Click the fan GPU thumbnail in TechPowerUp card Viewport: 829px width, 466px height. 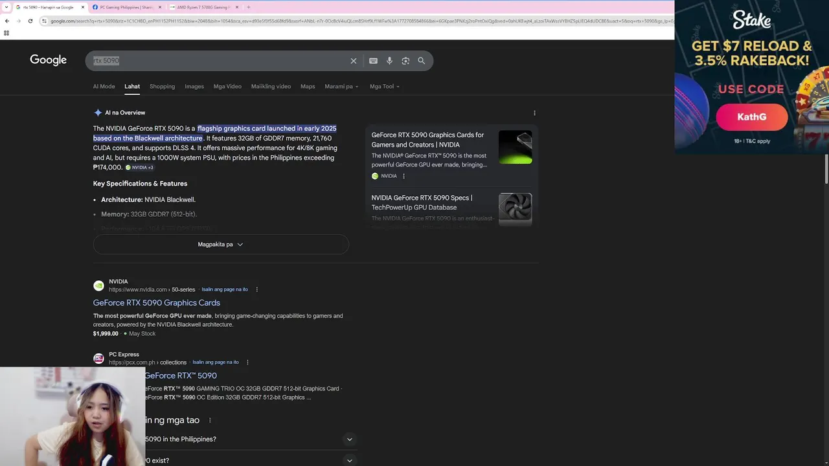coord(516,209)
